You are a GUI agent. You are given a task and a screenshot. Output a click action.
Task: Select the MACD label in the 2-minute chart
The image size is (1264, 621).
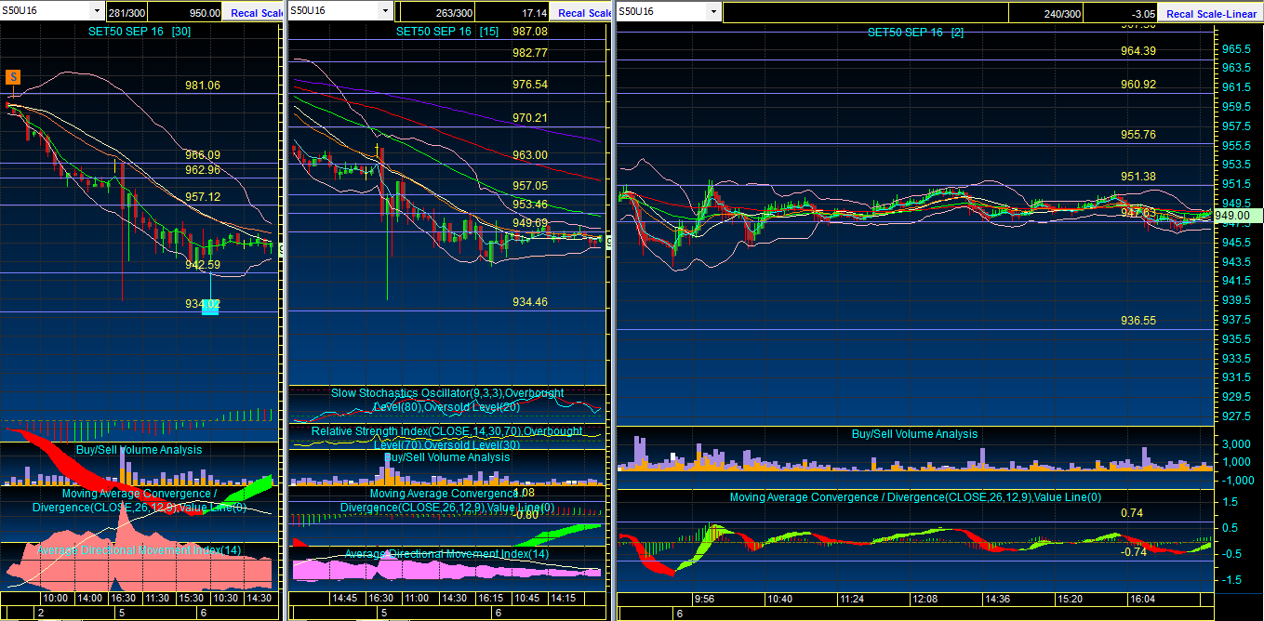tap(915, 497)
